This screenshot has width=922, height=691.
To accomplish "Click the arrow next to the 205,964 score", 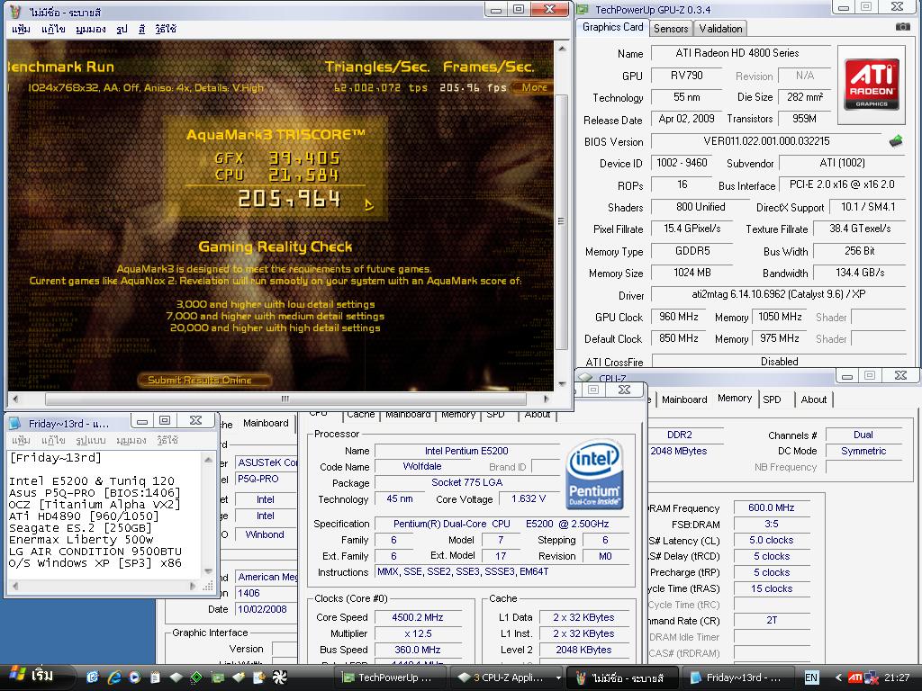I will [368, 204].
